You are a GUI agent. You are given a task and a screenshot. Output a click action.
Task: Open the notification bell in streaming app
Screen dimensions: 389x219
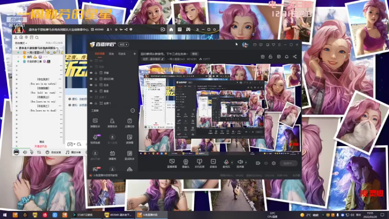click(286, 56)
